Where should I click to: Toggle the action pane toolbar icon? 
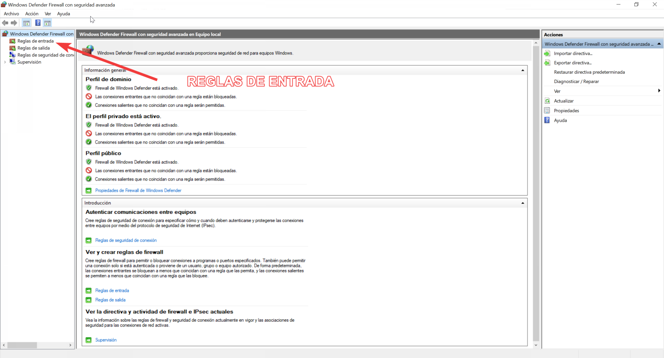tap(47, 23)
